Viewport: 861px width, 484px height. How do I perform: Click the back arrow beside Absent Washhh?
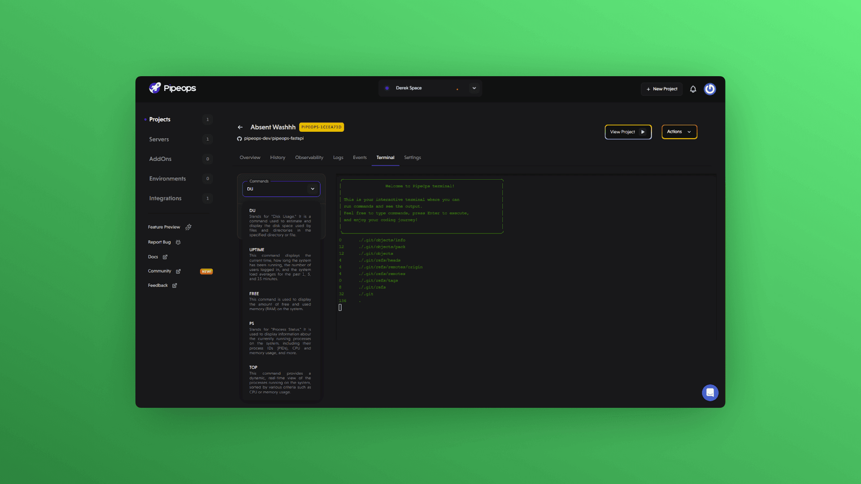tap(240, 127)
